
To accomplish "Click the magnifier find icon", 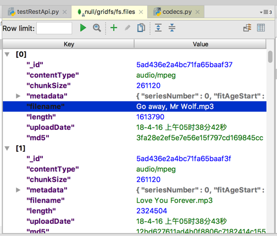I will tap(97, 28).
